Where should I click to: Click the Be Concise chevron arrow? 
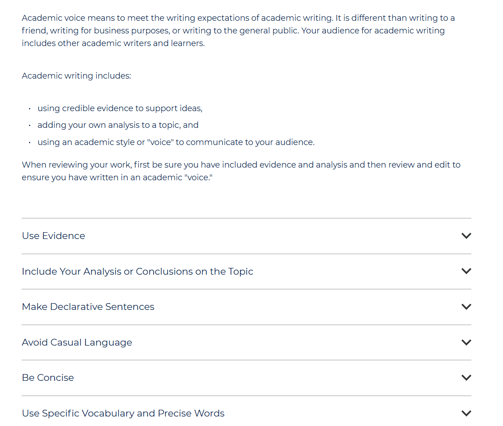[466, 378]
